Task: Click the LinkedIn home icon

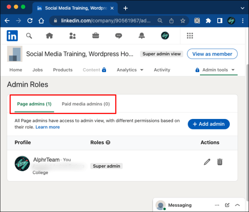Action: (49, 36)
